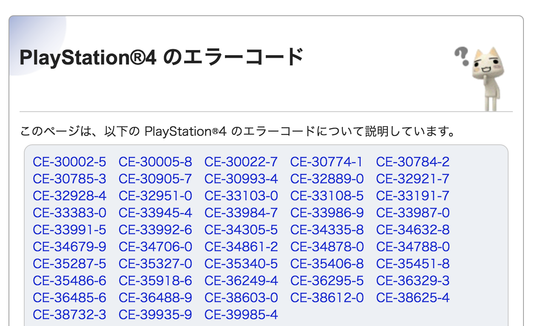The width and height of the screenshot is (546, 326).
Task: Navigate to CE-36488-9 description
Action: [155, 298]
